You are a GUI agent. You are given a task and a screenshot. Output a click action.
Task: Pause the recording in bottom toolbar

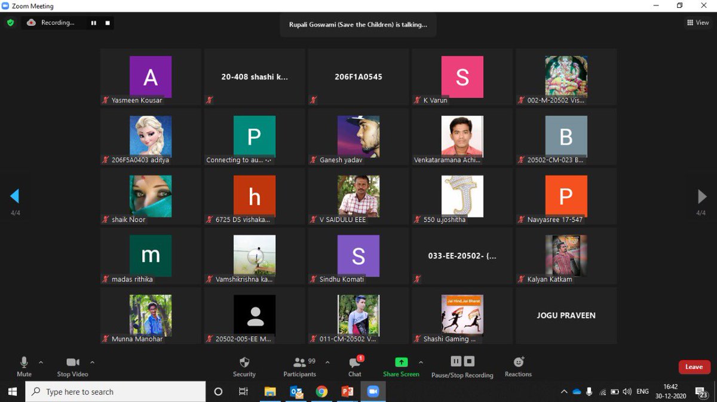click(456, 361)
